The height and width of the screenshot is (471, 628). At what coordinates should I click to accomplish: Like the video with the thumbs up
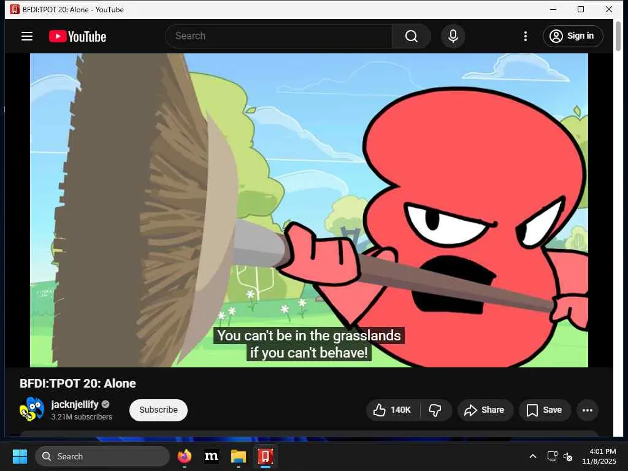coord(393,410)
